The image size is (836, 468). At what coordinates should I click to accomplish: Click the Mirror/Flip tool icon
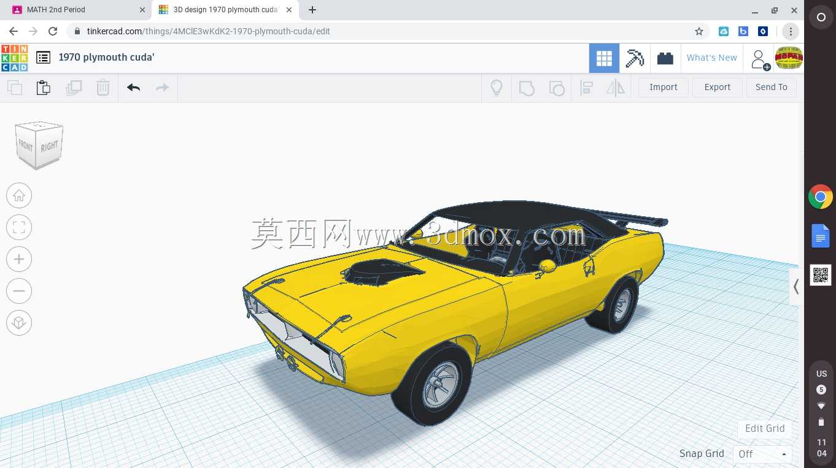[x=615, y=88]
